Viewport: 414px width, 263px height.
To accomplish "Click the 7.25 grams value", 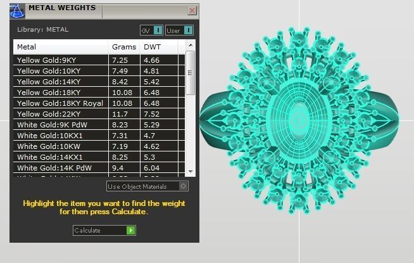I will click(x=120, y=60).
